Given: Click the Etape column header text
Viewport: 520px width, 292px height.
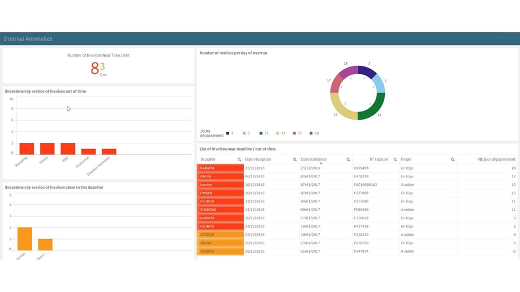Looking at the screenshot, I should coord(406,159).
